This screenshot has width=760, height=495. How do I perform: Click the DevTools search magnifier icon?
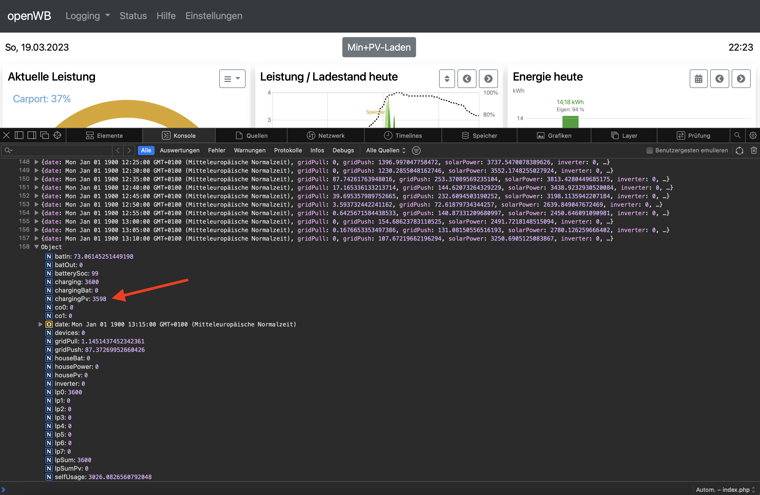click(x=737, y=135)
